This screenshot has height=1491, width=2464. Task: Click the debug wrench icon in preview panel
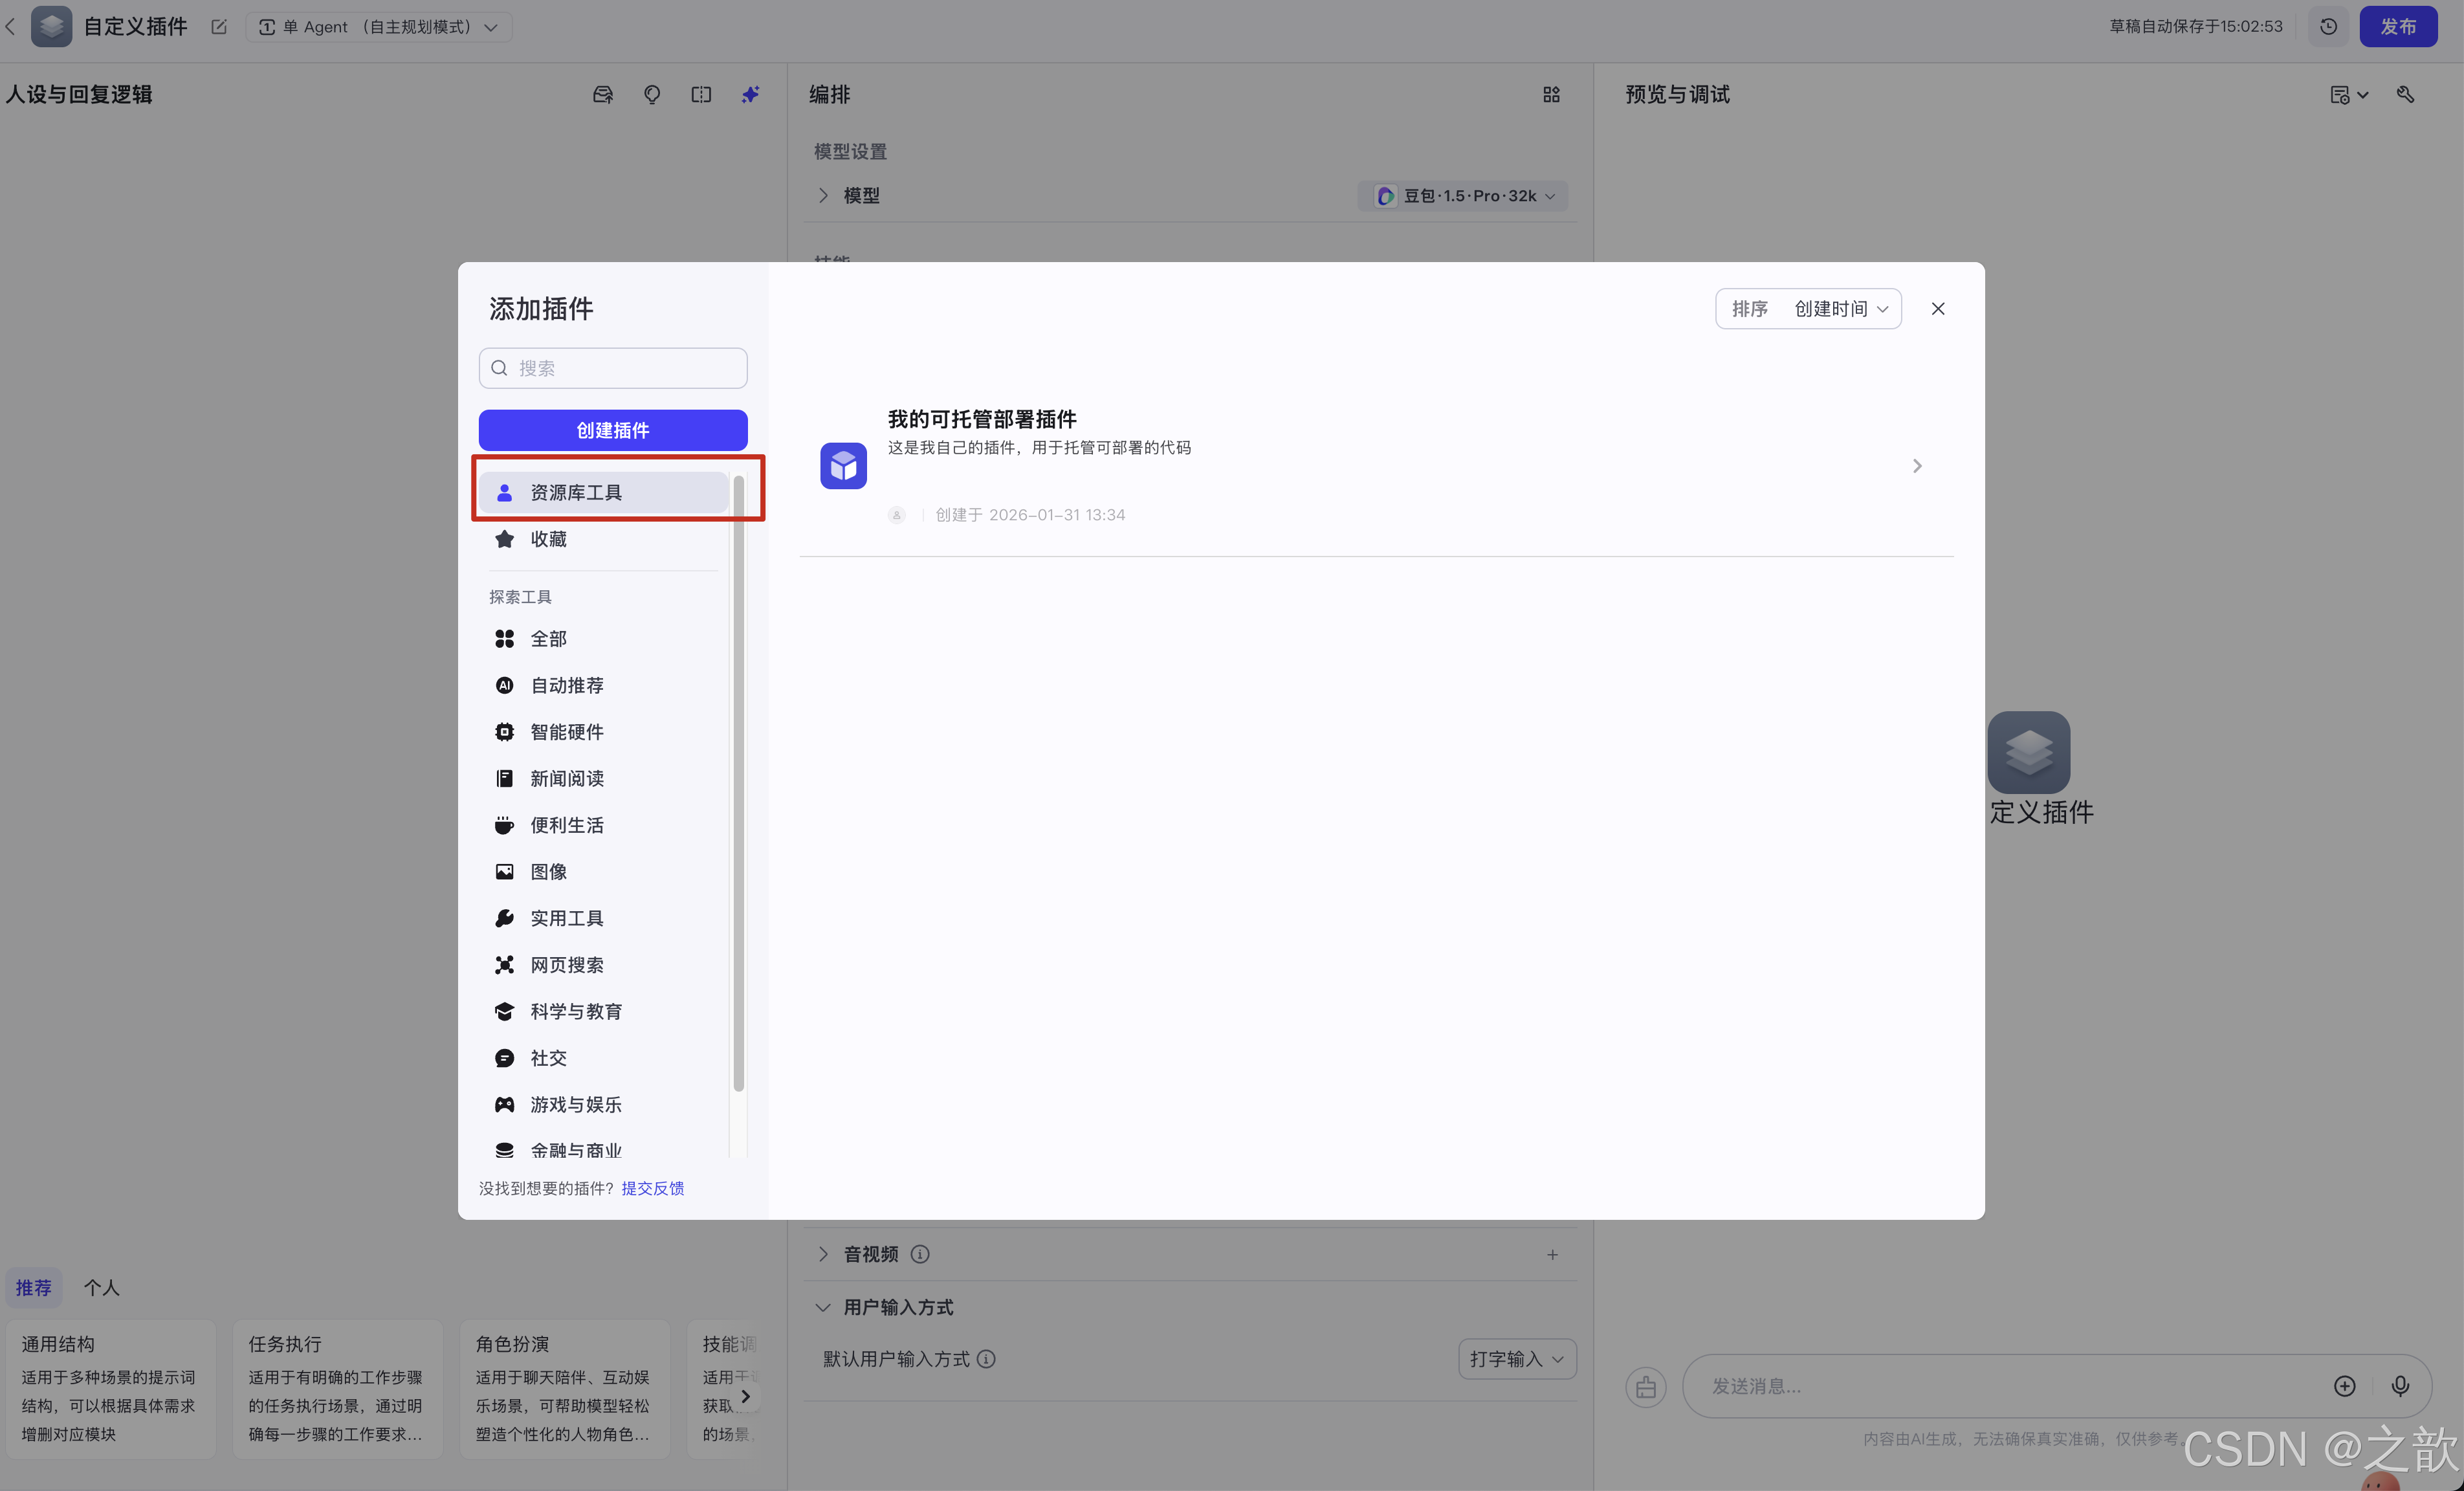(x=2405, y=94)
